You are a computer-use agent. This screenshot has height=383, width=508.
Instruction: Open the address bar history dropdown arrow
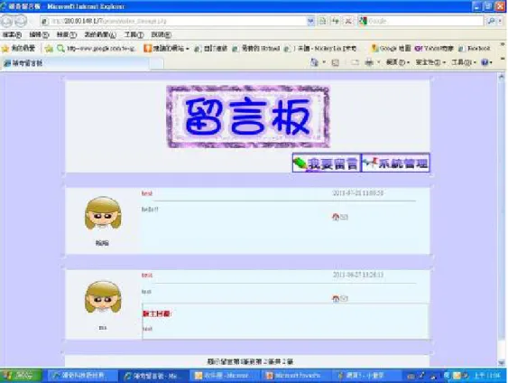click(310, 21)
